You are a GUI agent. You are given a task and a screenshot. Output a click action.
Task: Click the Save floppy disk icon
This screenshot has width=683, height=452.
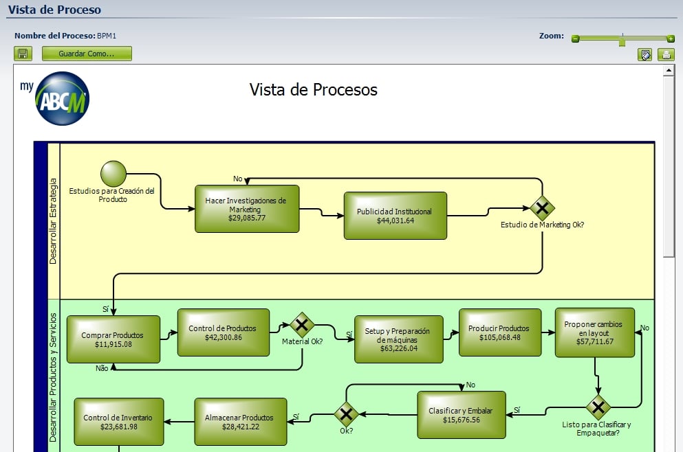pos(23,54)
